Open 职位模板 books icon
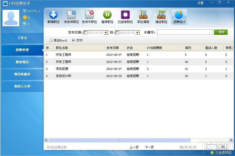 (143, 15)
